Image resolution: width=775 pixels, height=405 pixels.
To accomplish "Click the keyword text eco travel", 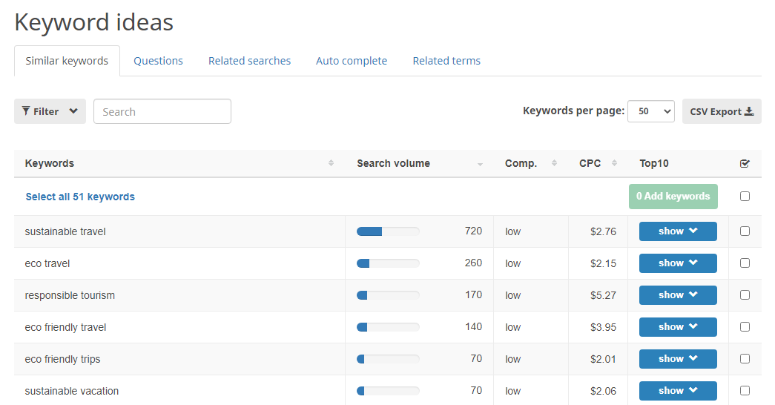I will tap(47, 263).
